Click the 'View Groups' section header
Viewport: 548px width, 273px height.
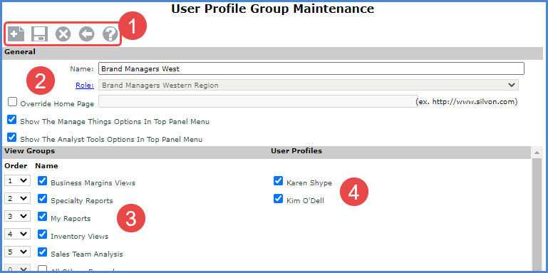(x=30, y=151)
